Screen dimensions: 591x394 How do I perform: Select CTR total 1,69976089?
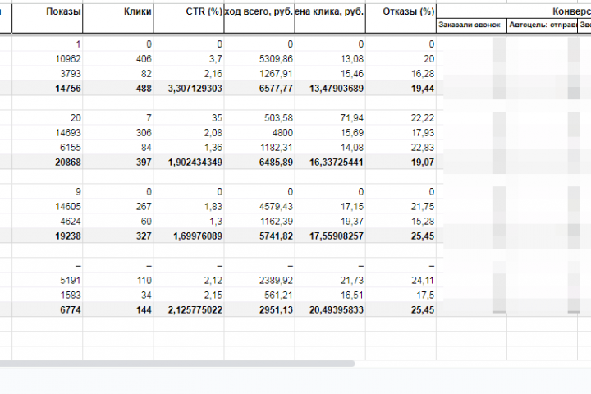189,236
